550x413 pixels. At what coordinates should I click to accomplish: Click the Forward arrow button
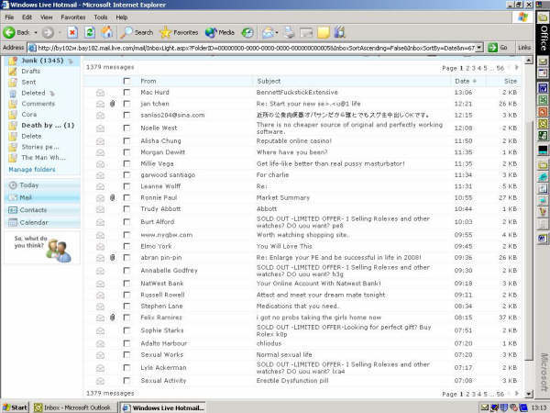click(48, 33)
